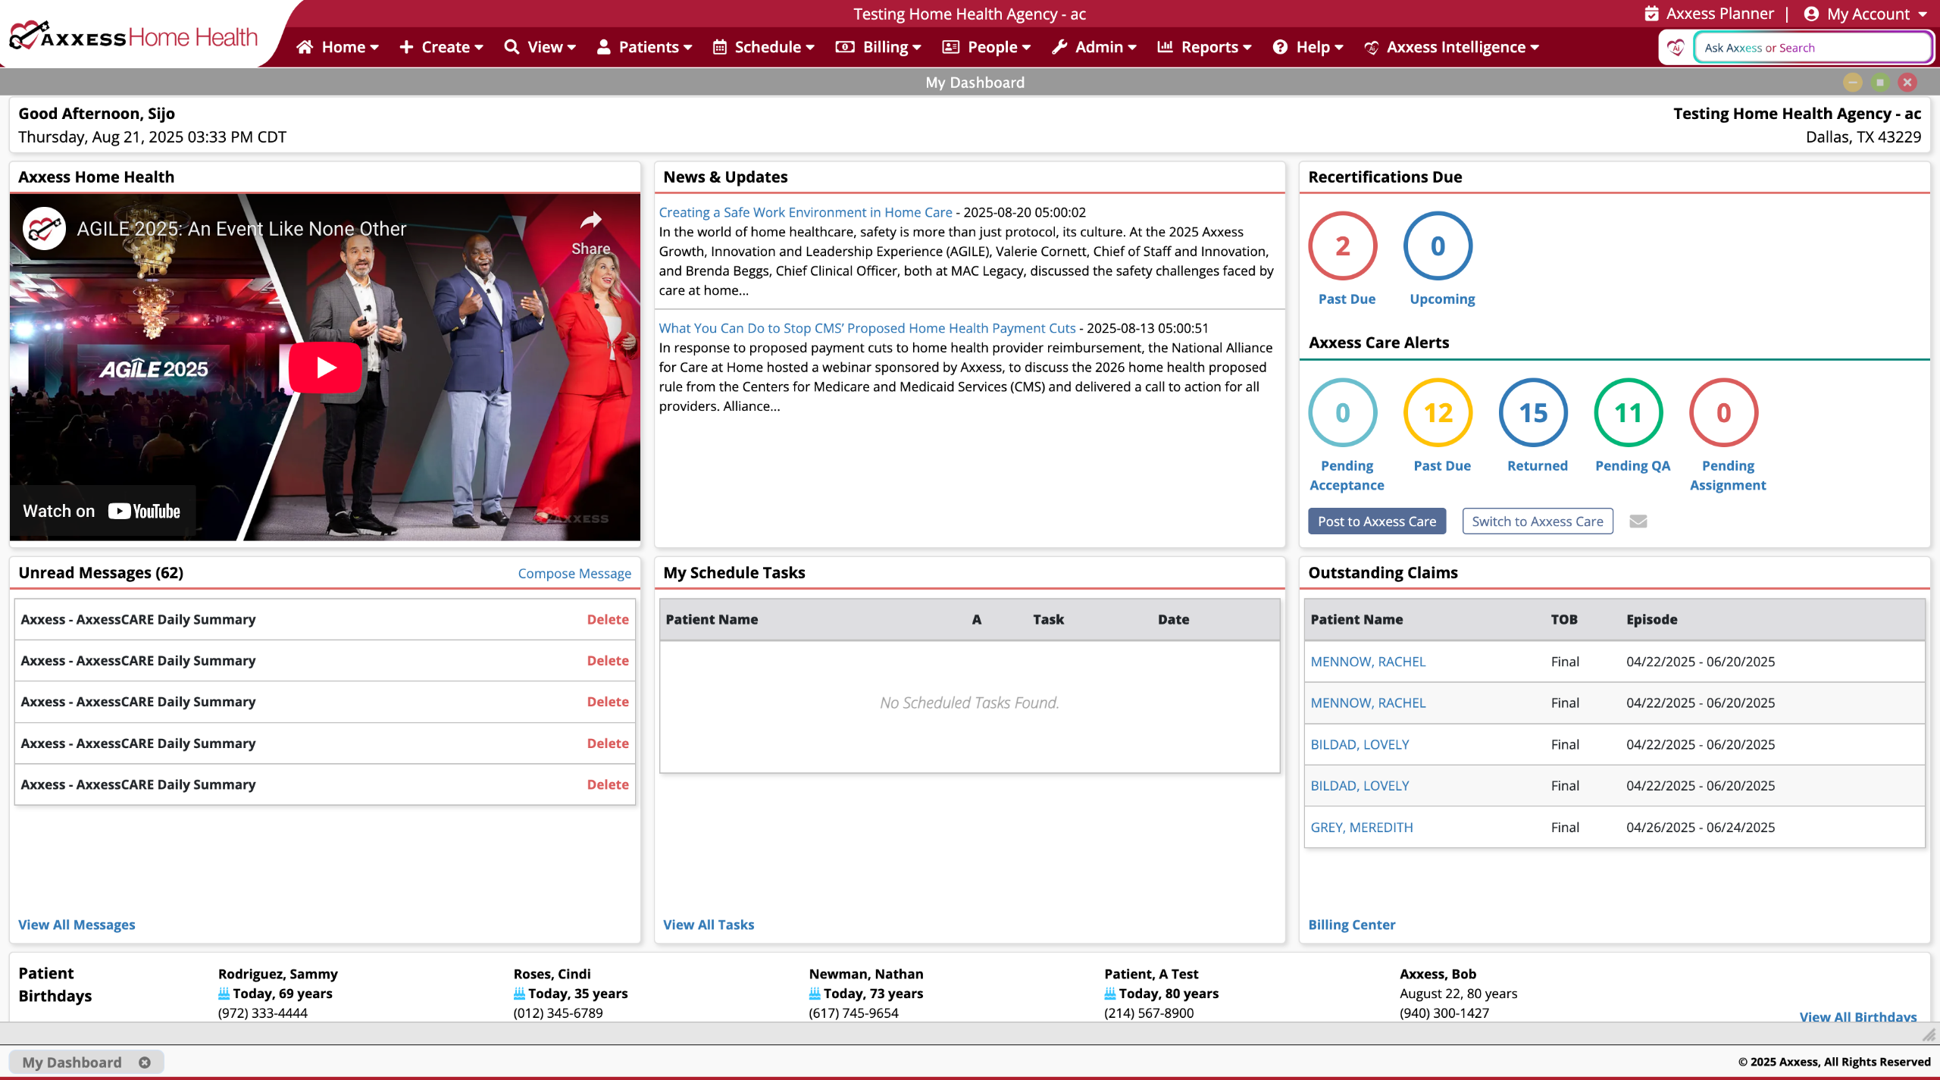Open the Billing Center link
Image resolution: width=1940 pixels, height=1080 pixels.
tap(1352, 925)
